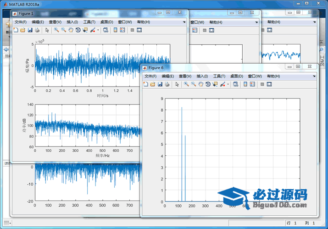This screenshot has width=328, height=229.
Task: Open 桌面(D) menu in Figure 6
Action: click(237, 76)
